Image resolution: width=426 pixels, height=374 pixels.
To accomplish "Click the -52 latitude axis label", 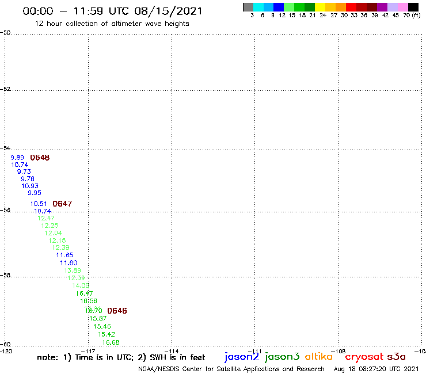I will pos(5,89).
